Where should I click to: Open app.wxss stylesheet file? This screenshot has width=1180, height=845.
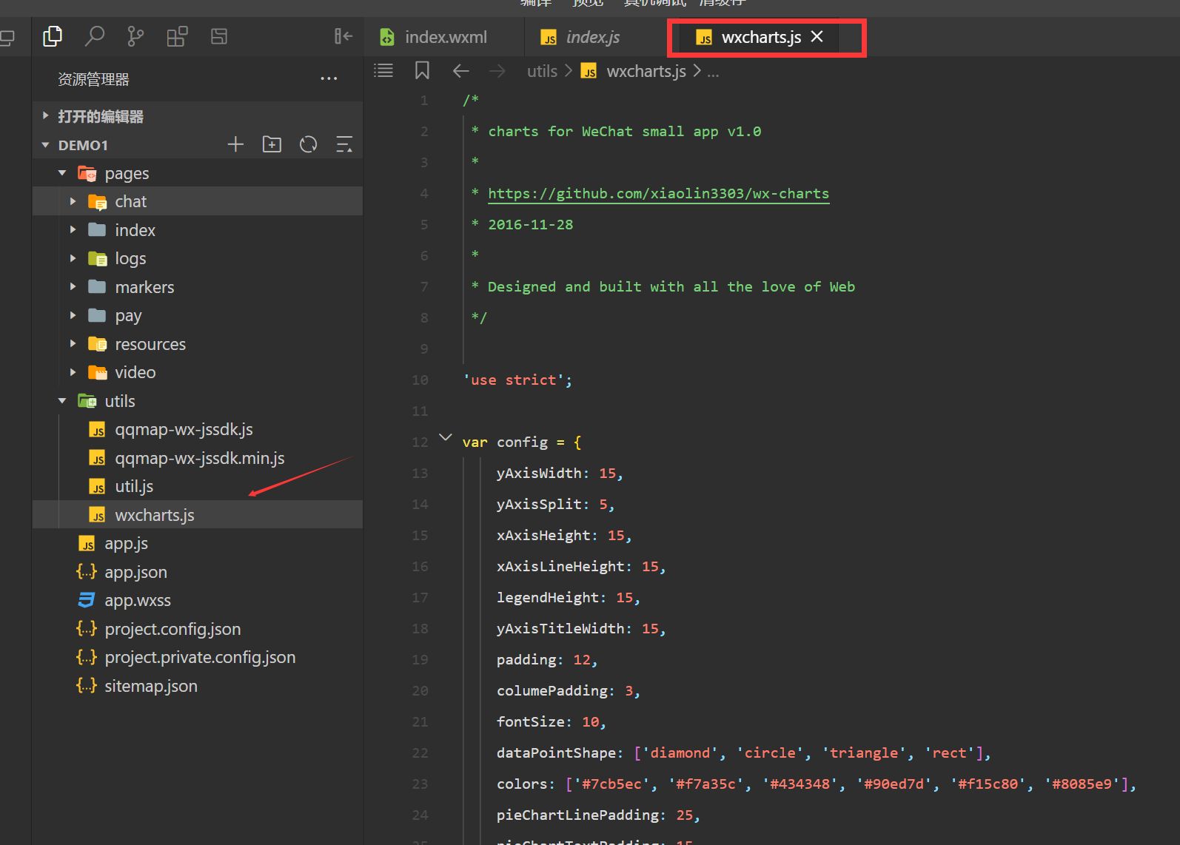198,600
